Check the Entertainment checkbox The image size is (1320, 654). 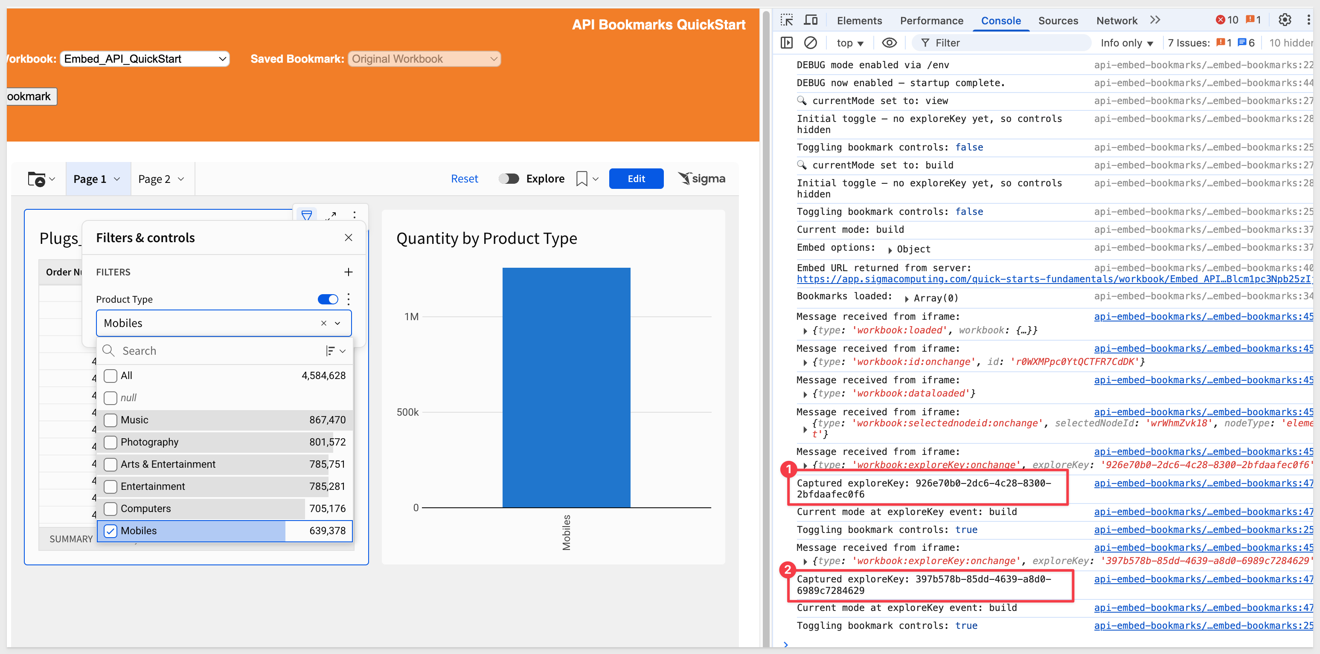(110, 486)
